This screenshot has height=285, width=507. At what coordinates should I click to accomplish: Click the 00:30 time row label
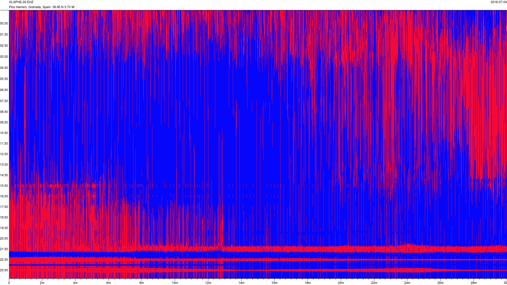point(4,23)
